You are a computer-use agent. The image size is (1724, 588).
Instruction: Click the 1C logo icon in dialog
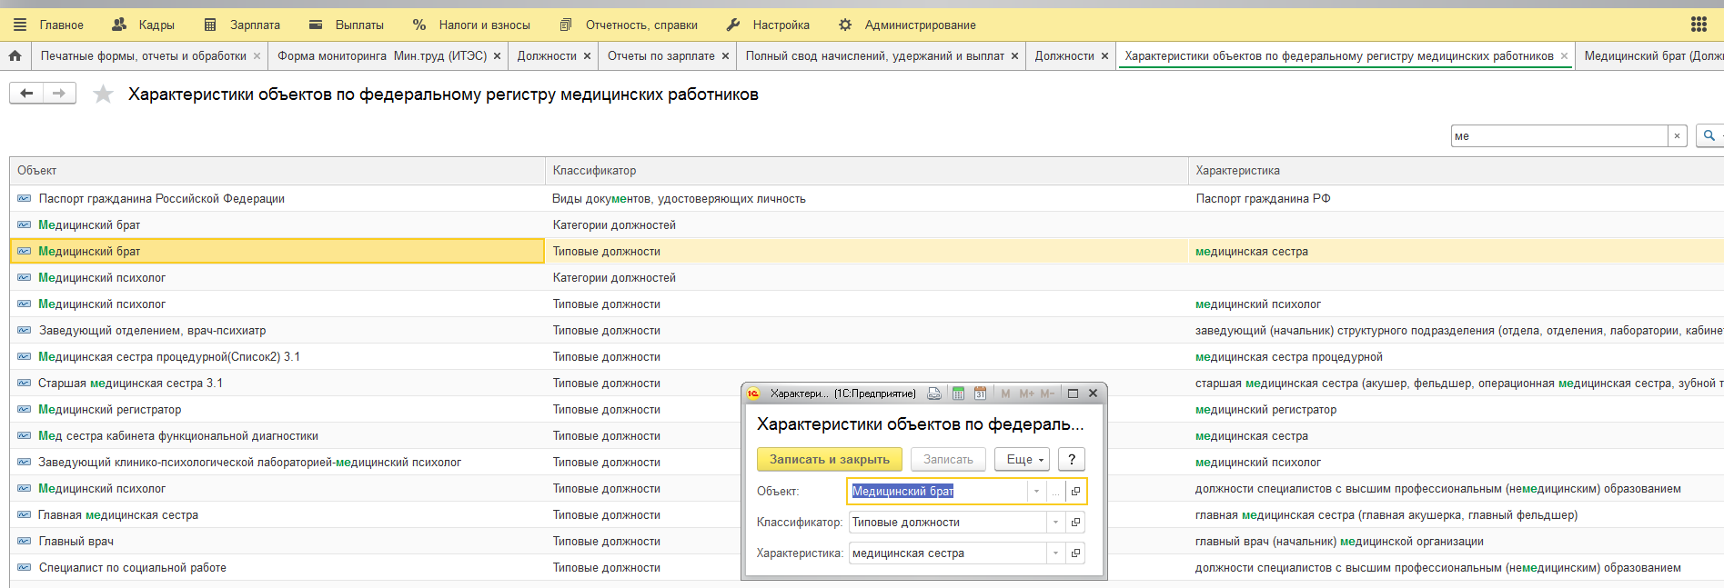coord(753,394)
